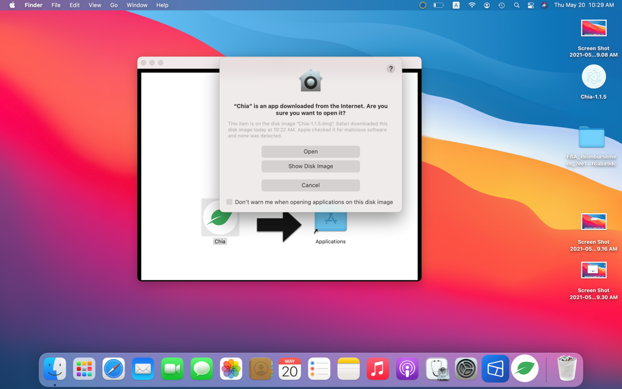Open Messages in the Dock
Viewport: 622px width, 389px height.
[202, 369]
